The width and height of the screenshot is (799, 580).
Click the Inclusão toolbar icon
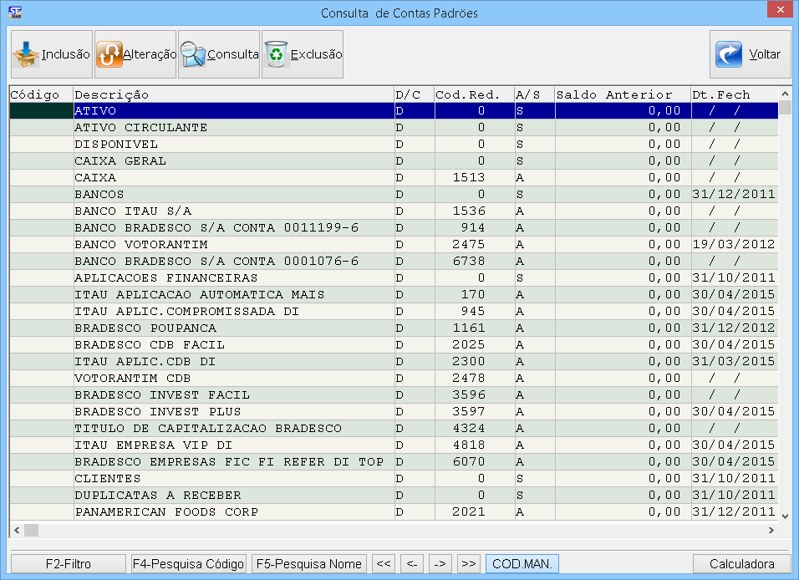[x=27, y=55]
